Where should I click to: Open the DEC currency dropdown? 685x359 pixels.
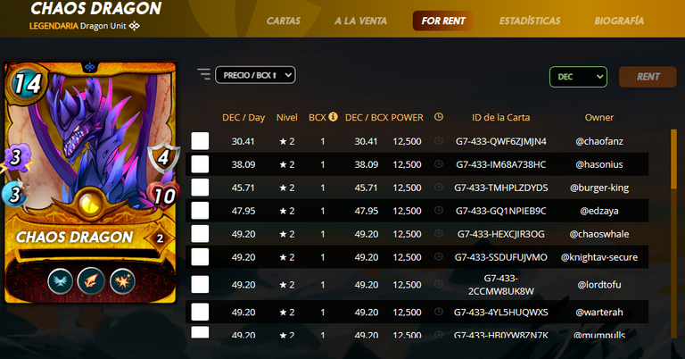tap(578, 77)
